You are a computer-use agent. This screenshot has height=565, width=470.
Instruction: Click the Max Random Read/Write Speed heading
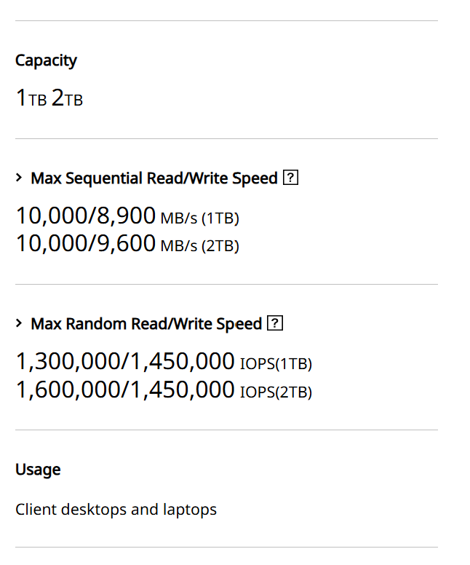click(x=146, y=324)
